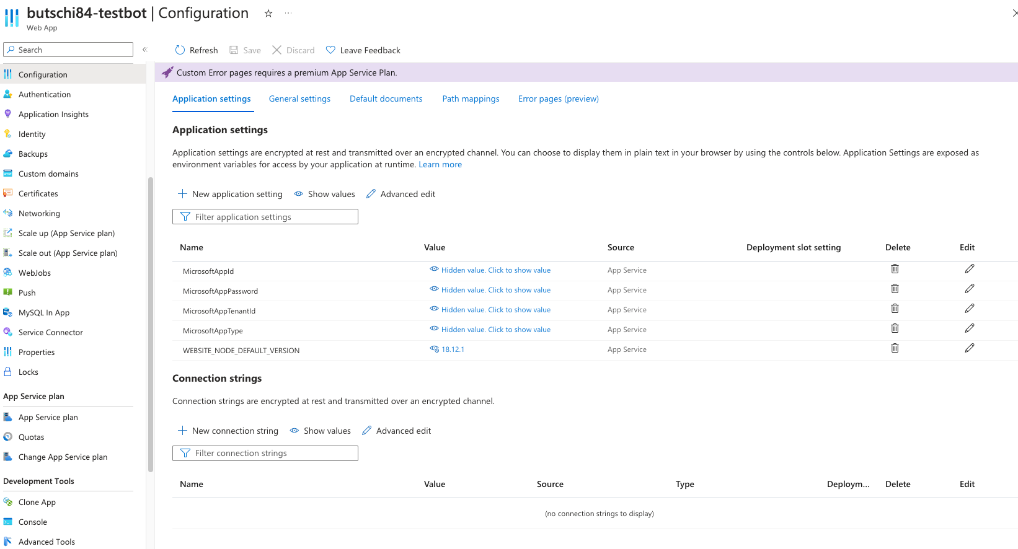This screenshot has width=1018, height=549.
Task: Delete the MicrosoftAppPassword setting
Action: 895,289
